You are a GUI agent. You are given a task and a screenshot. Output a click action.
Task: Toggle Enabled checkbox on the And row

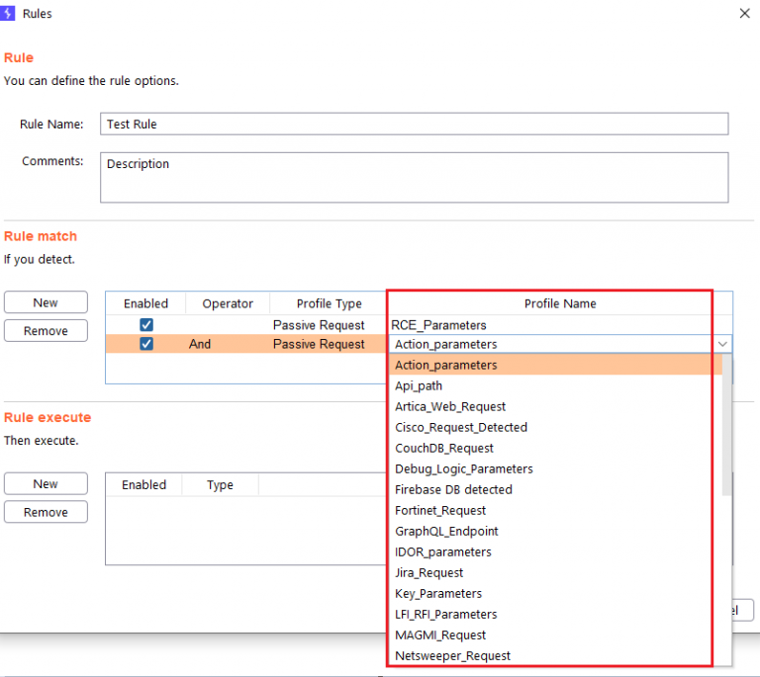click(146, 344)
